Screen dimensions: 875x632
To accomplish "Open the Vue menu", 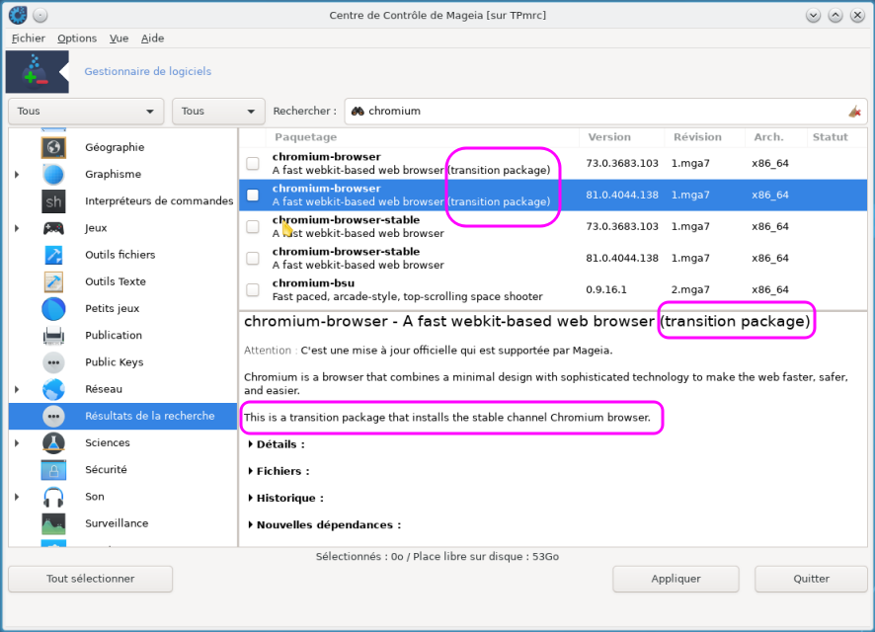I will (x=119, y=39).
